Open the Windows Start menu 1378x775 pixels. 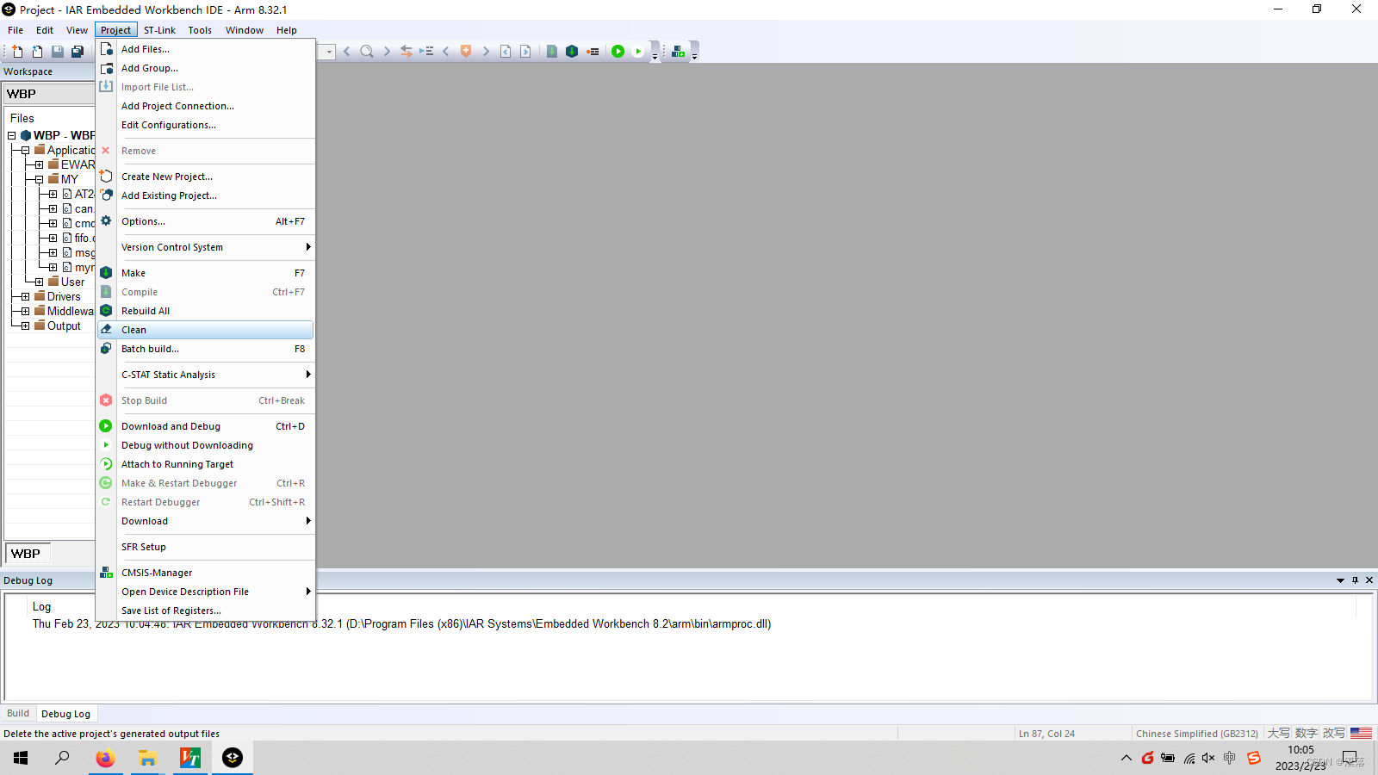(21, 758)
